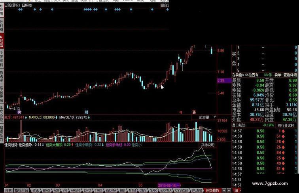This screenshot has height=193, width=299.
Task: Select the BIAS indicator tab
Action: pyautogui.click(x=47, y=191)
